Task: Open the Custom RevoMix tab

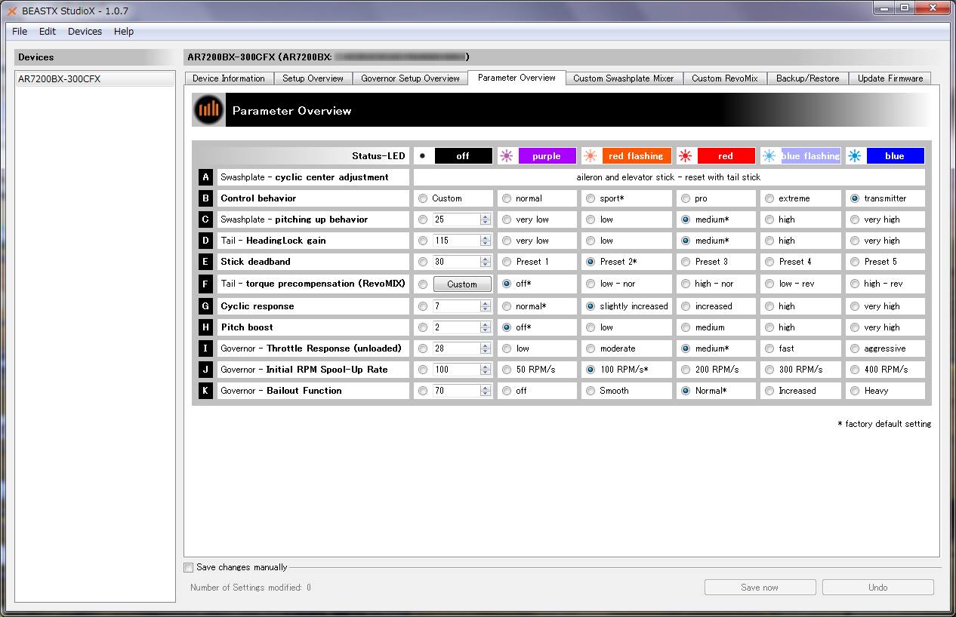Action: click(725, 78)
